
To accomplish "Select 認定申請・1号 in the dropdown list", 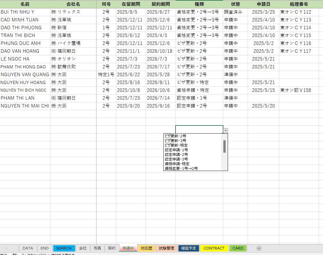I will [x=176, y=150].
